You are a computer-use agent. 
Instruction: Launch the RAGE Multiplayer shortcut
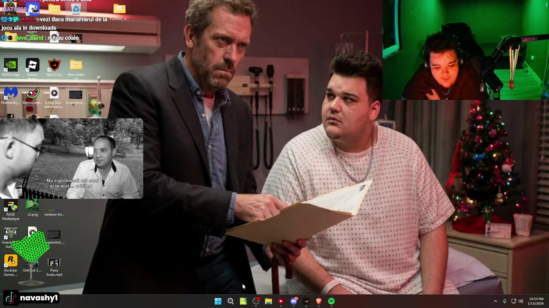[x=11, y=211]
